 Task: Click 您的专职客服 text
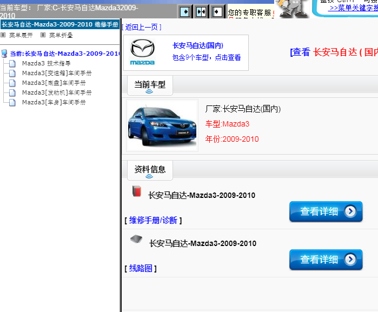(x=249, y=12)
